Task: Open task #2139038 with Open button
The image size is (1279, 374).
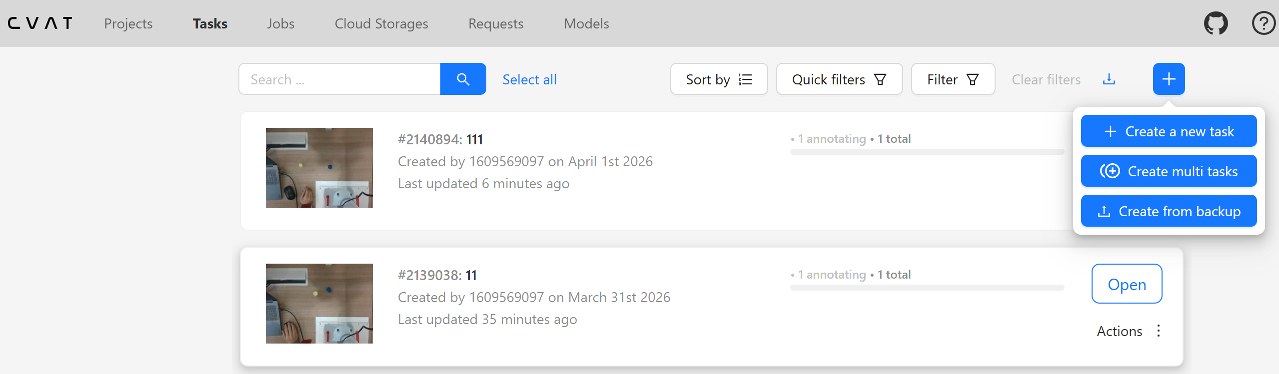Action: 1127,284
